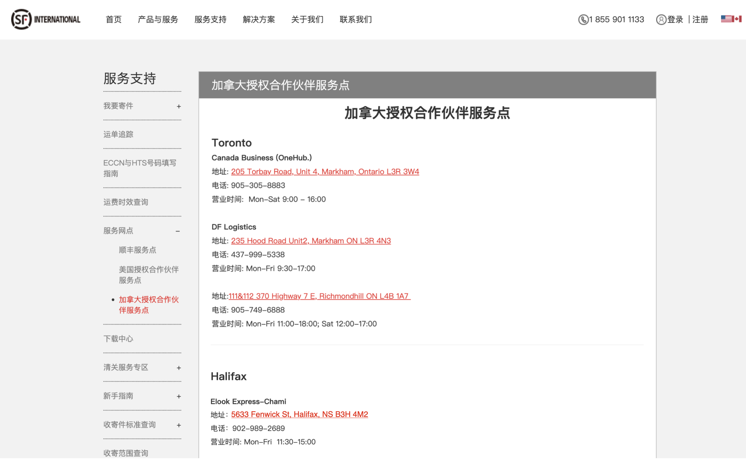This screenshot has height=466, width=746.
Task: Open 收寄范围查询 in the sidebar
Action: (126, 453)
